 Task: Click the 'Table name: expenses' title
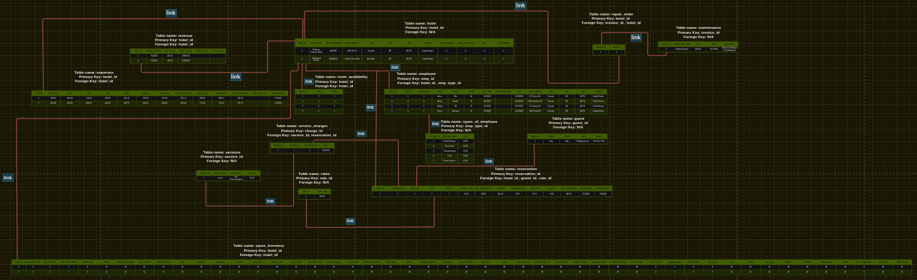(x=94, y=72)
